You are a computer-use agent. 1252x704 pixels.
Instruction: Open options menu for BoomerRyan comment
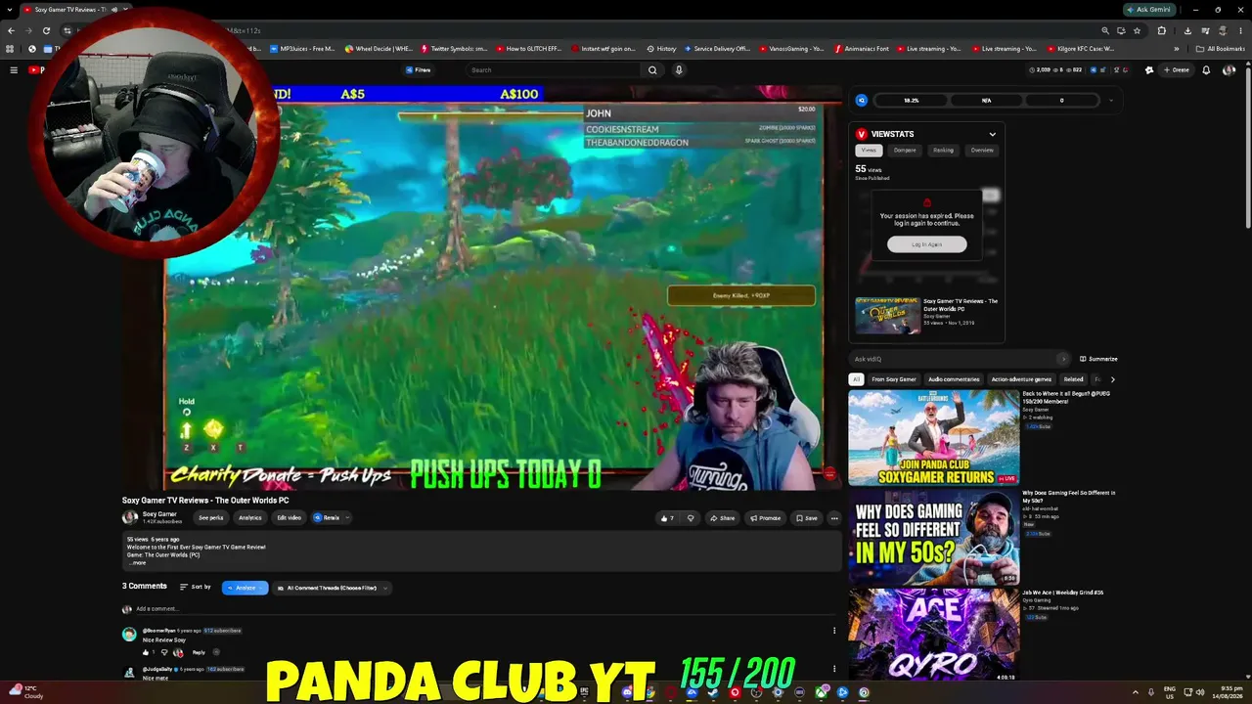pyautogui.click(x=834, y=631)
